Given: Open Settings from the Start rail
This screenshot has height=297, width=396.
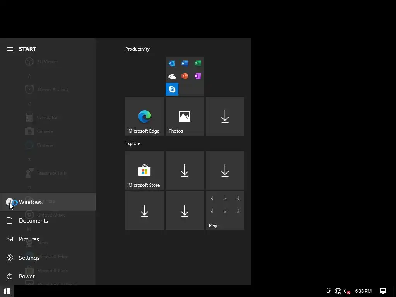Looking at the screenshot, I should tap(48, 258).
